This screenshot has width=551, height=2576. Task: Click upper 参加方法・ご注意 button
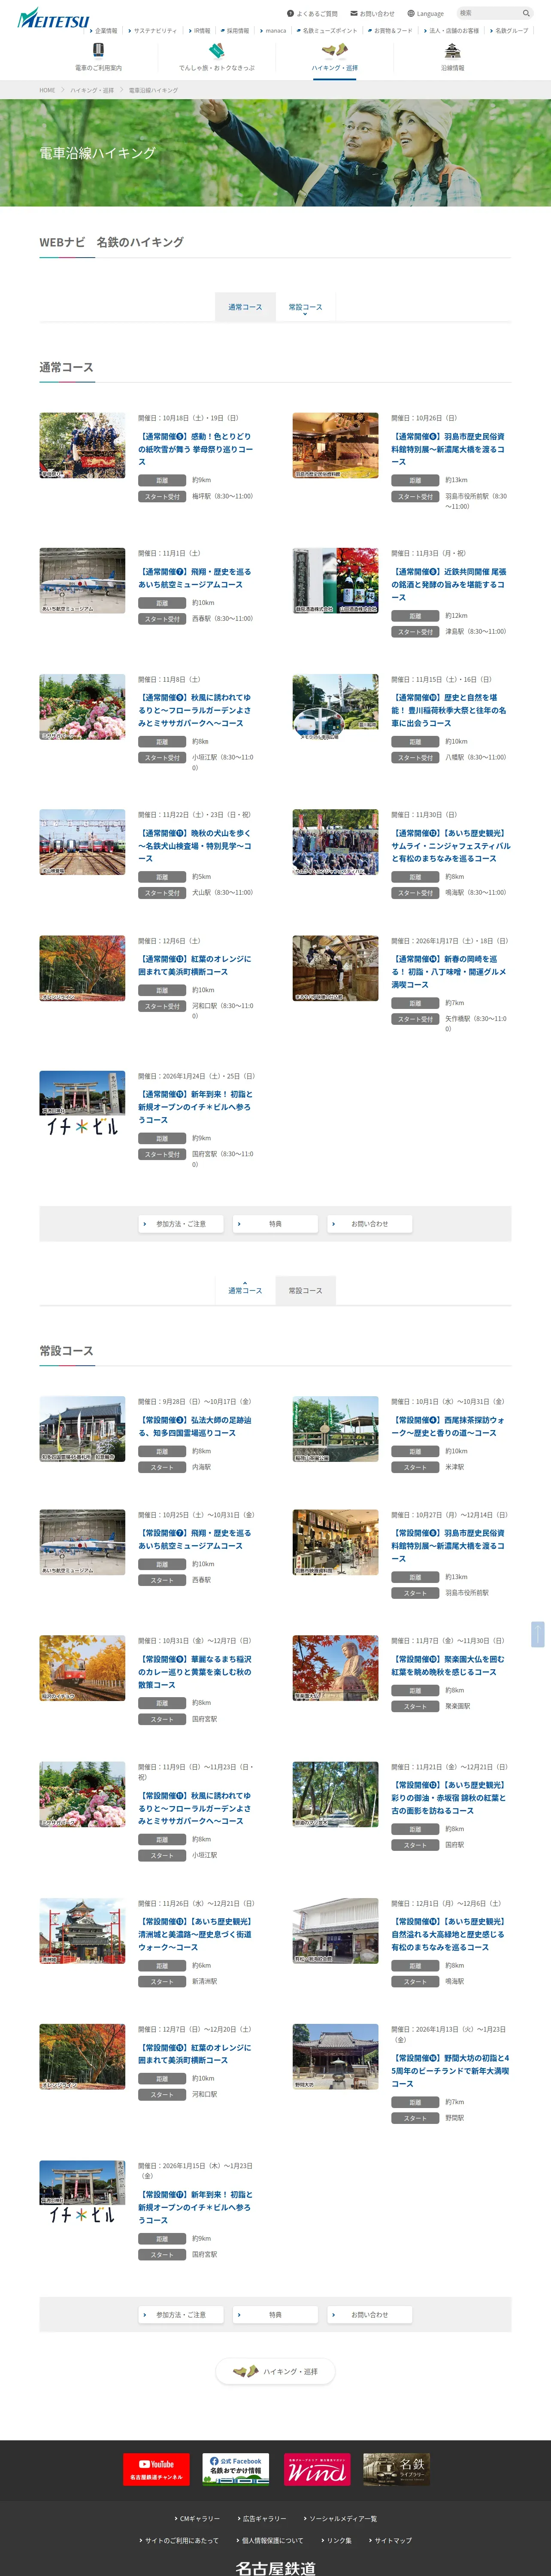[181, 1223]
